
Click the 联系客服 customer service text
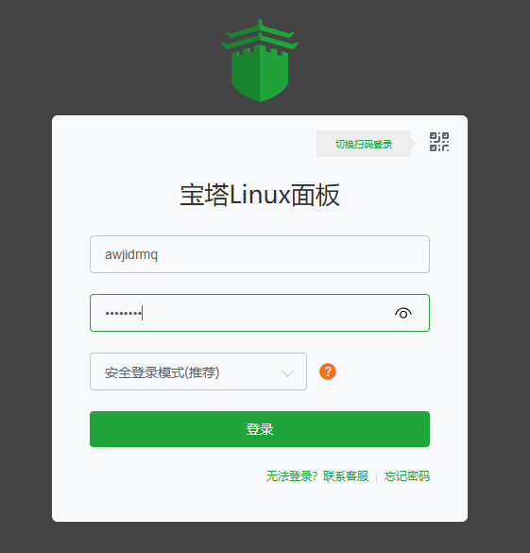(346, 476)
